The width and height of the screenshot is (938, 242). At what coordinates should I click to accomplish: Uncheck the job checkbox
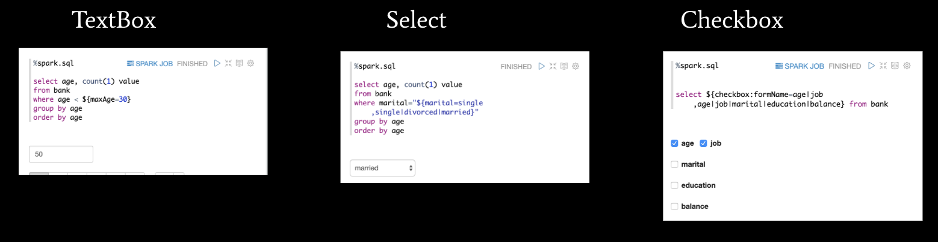coord(703,143)
